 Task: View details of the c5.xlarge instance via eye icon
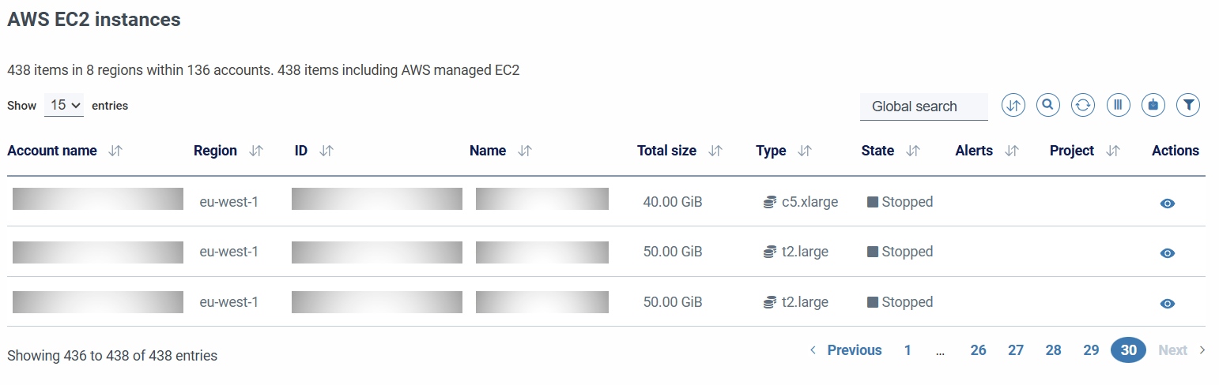click(1167, 203)
